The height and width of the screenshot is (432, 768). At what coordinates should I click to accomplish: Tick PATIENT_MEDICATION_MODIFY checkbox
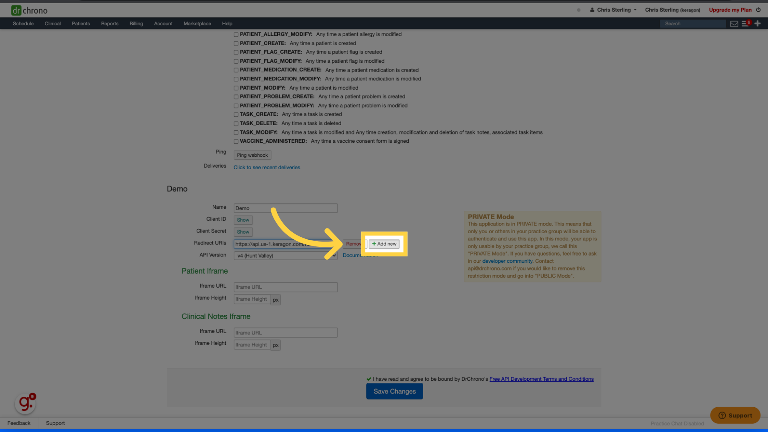point(236,79)
